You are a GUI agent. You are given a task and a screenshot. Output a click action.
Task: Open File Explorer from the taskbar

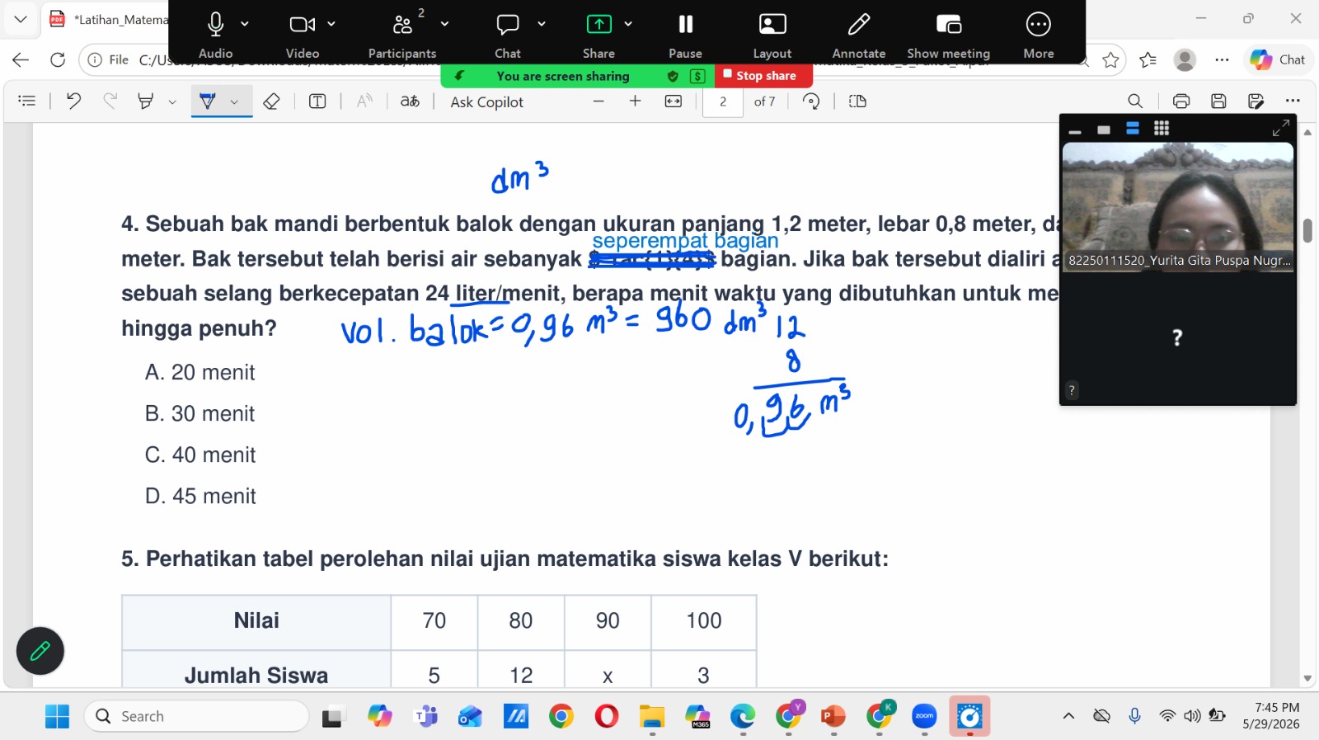tap(651, 716)
